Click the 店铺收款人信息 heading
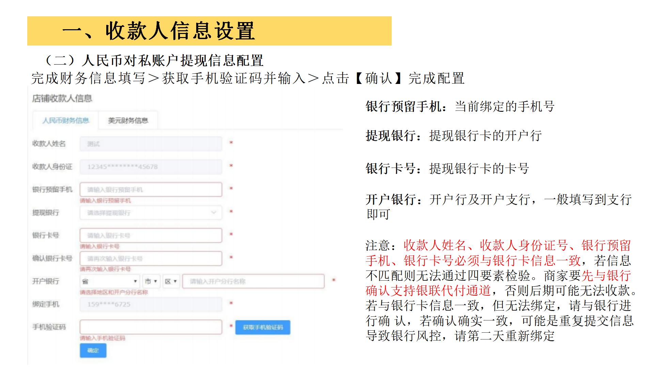Image resolution: width=654 pixels, height=367 pixels. (x=62, y=99)
